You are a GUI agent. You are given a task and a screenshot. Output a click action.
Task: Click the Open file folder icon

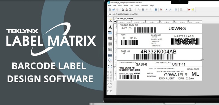114,10
